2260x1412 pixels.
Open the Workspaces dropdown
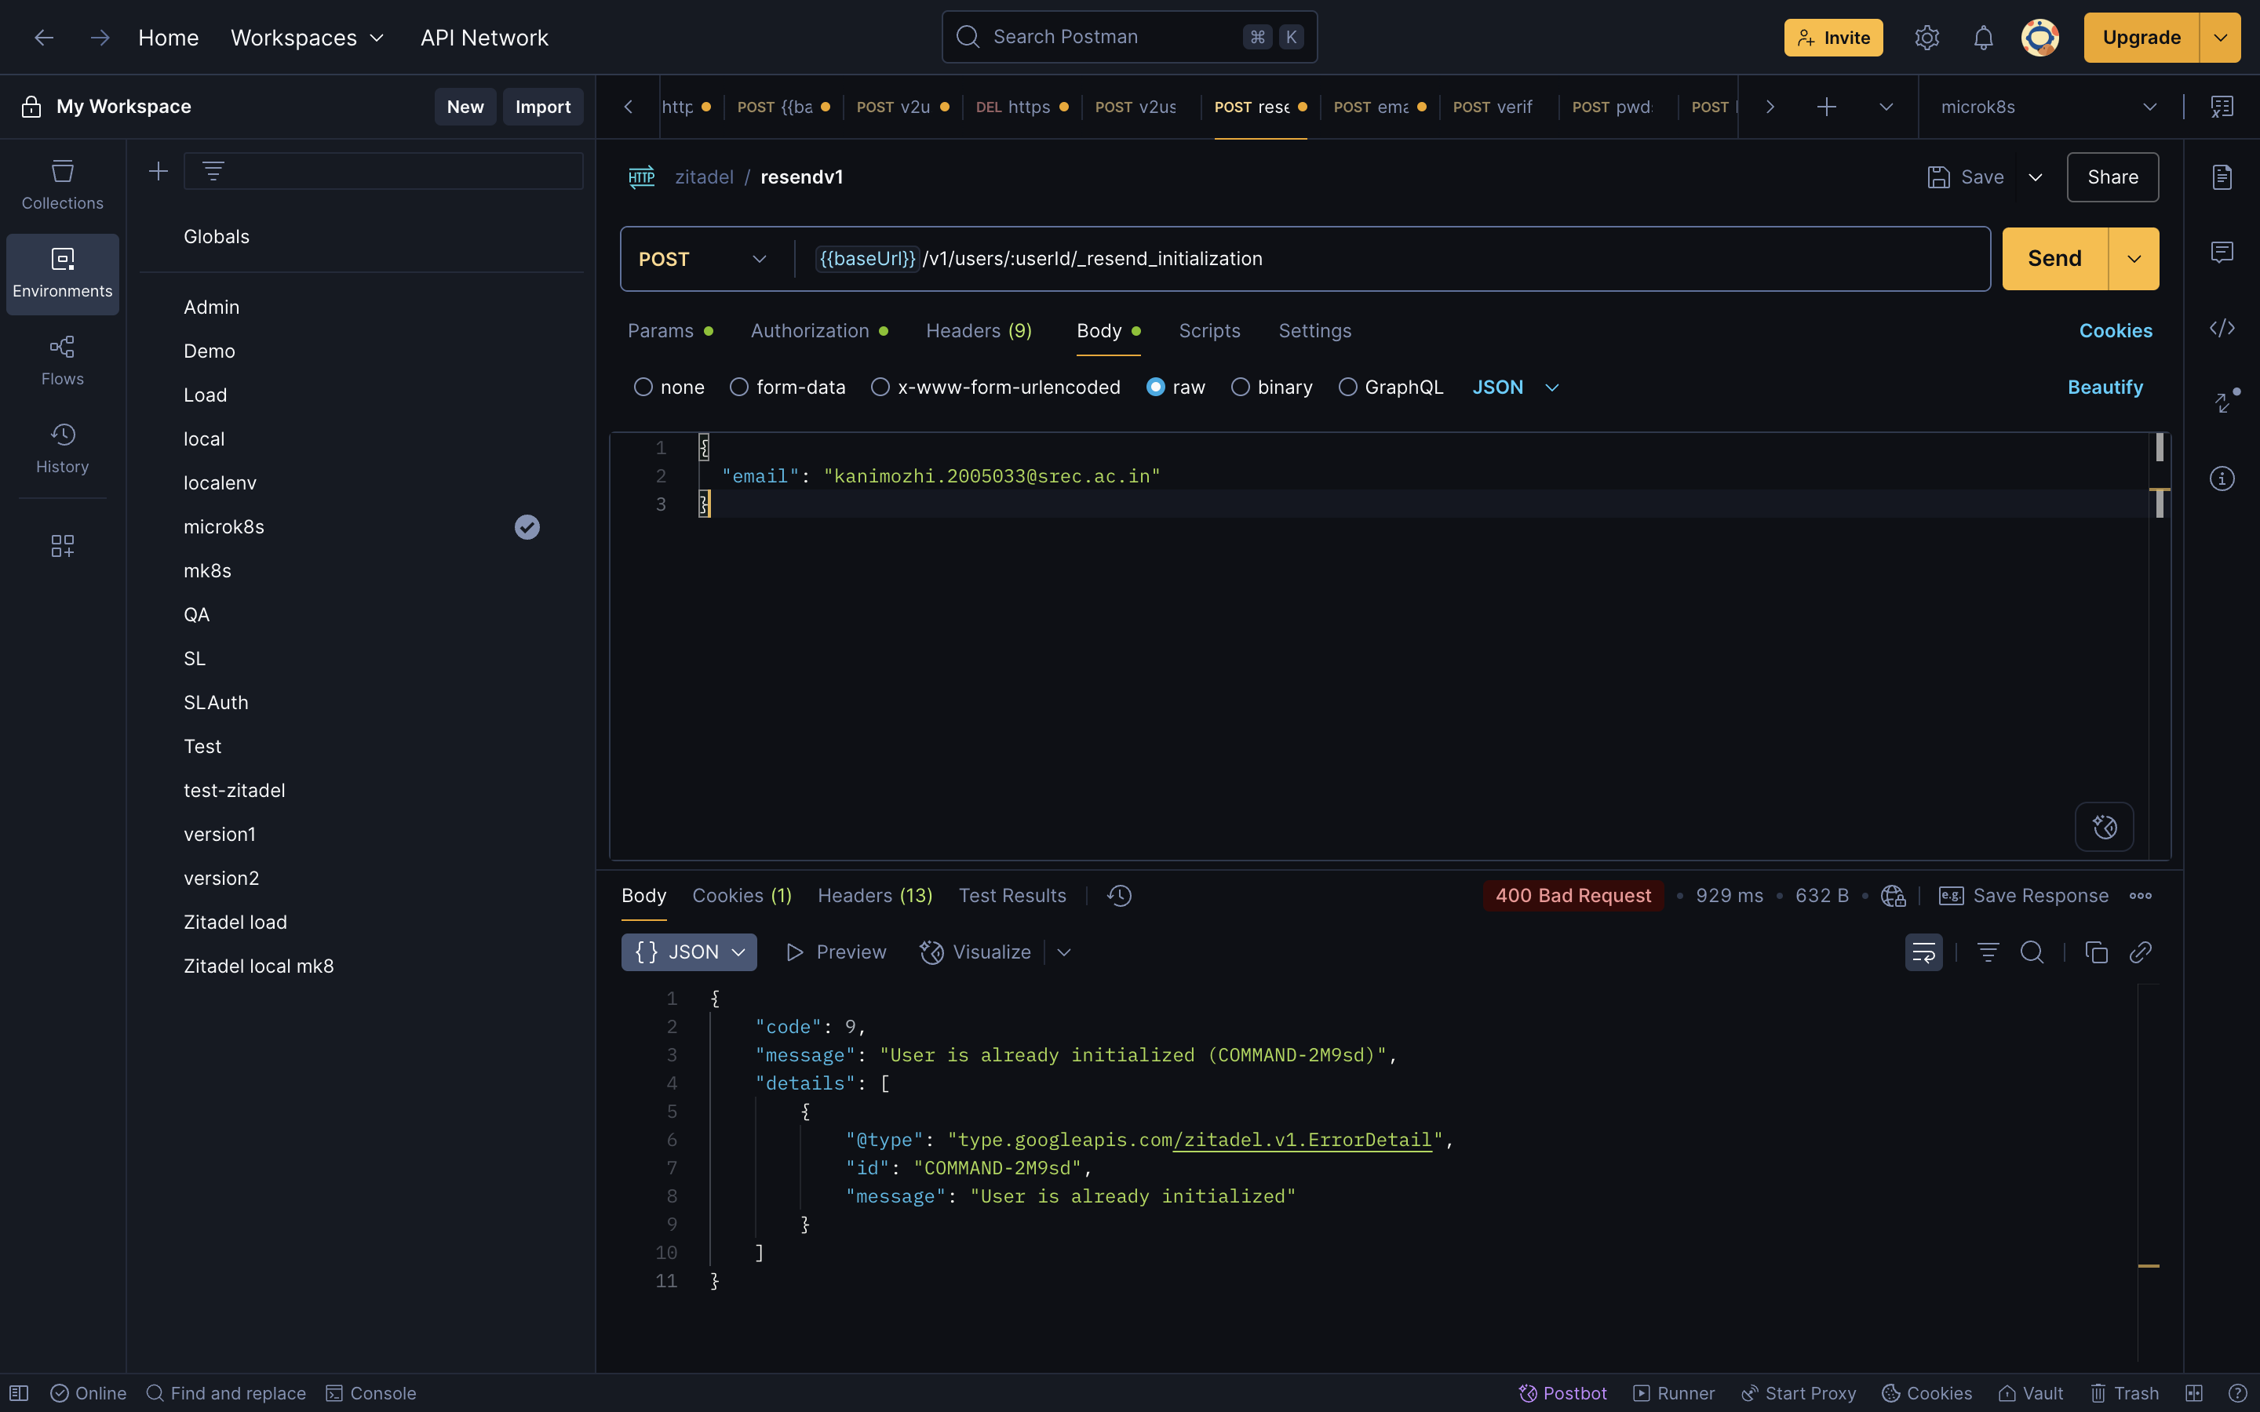(308, 38)
